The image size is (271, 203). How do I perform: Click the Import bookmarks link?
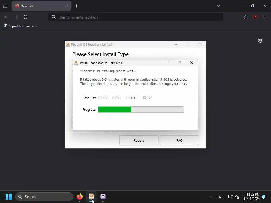(x=20, y=26)
